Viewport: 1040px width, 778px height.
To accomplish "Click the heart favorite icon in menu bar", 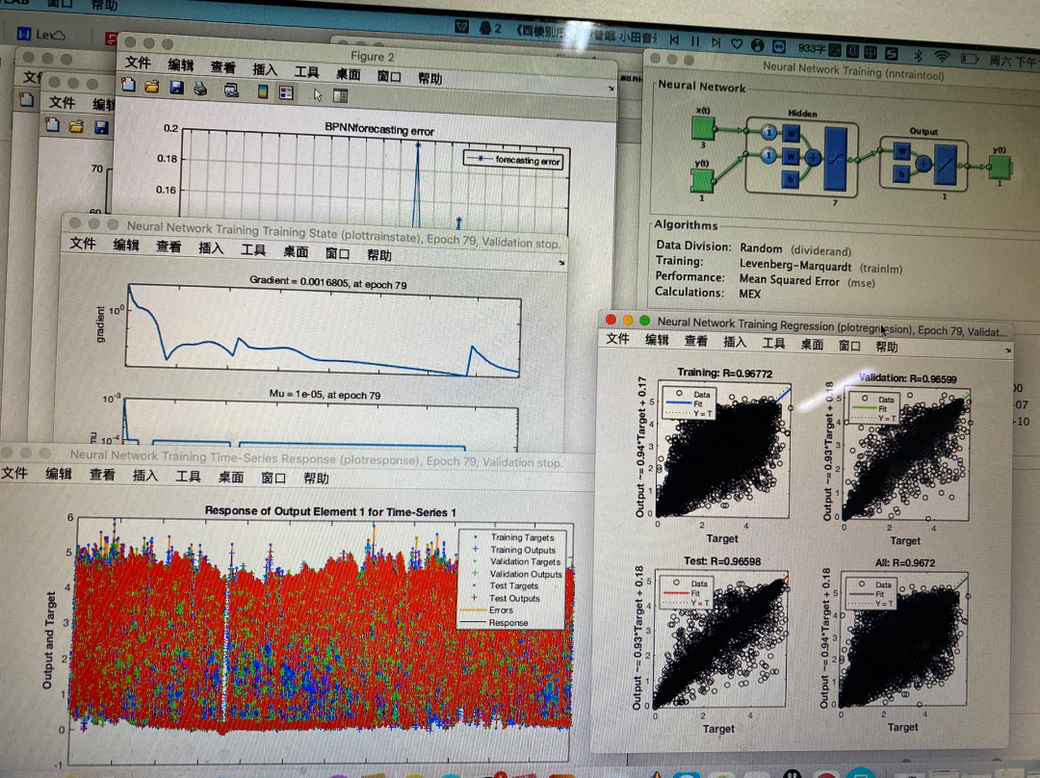I will pyautogui.click(x=737, y=43).
